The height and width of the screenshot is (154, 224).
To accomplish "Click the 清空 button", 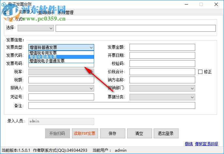I will [139, 133].
